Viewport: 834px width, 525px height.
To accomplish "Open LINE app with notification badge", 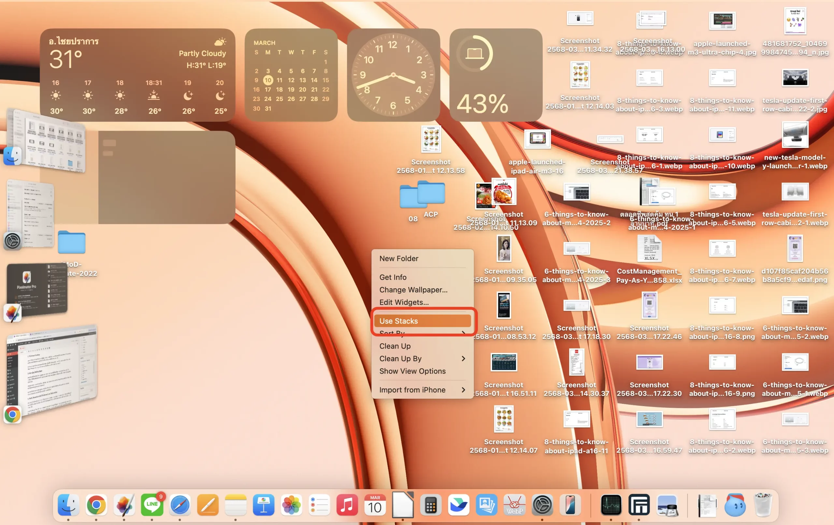I will pos(152,505).
